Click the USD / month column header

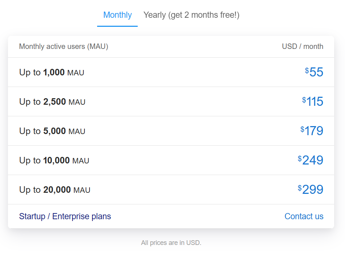[302, 46]
